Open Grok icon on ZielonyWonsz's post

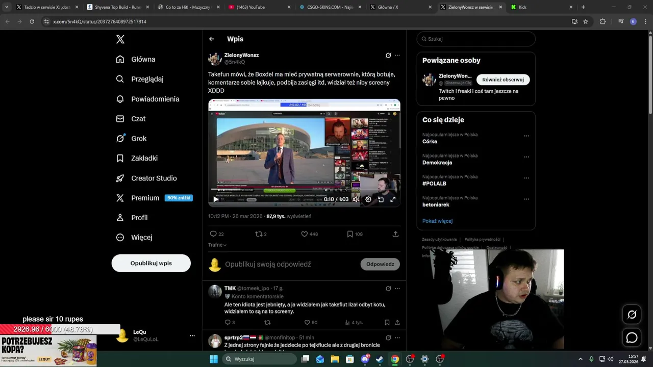(388, 55)
